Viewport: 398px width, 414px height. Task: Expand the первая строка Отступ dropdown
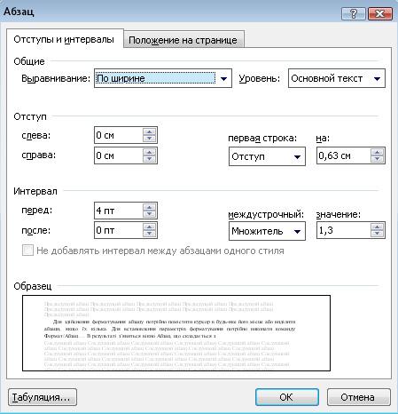[267, 156]
